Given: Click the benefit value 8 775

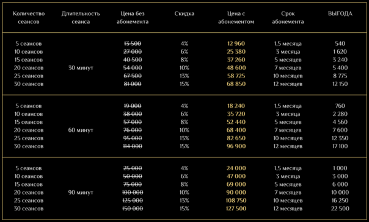Looking at the screenshot, I should coord(340,76).
